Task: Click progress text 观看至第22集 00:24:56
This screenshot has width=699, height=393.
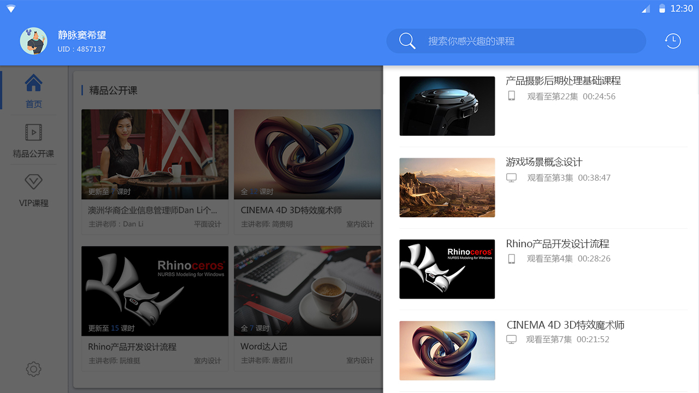Action: pos(571,97)
